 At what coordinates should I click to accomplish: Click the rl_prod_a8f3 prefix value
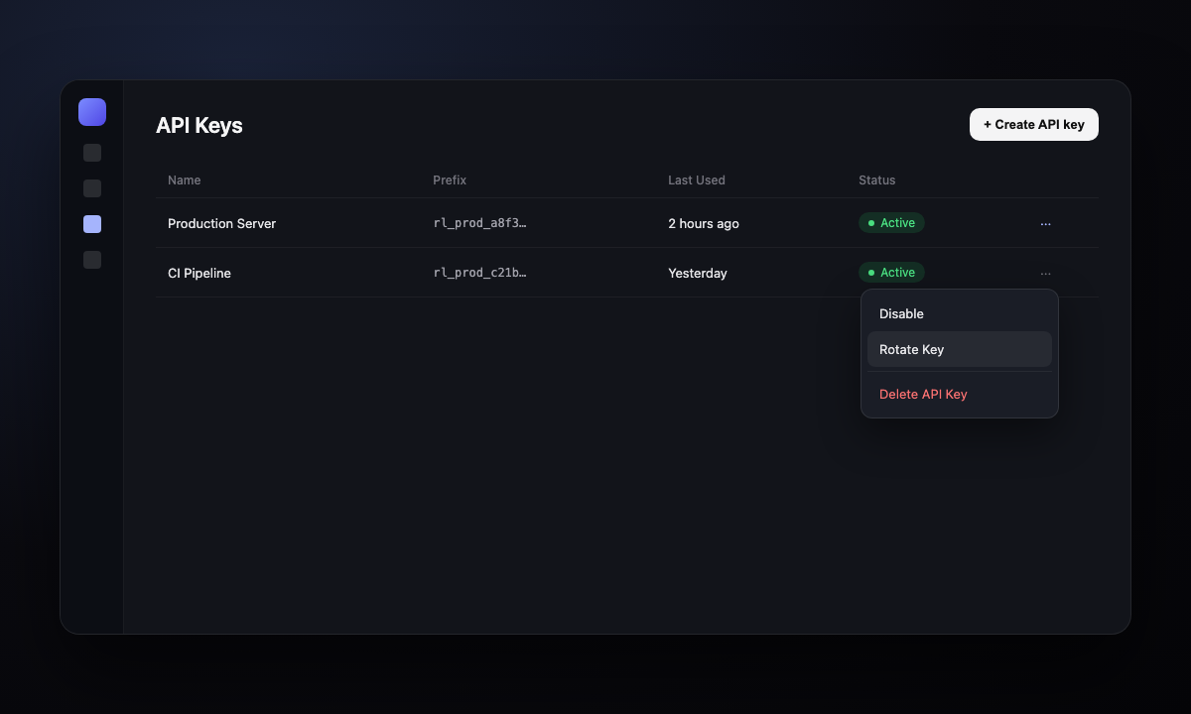tap(480, 224)
